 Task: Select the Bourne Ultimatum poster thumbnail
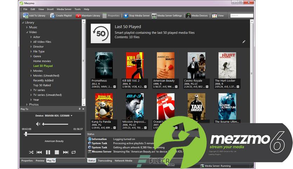click(x=227, y=106)
